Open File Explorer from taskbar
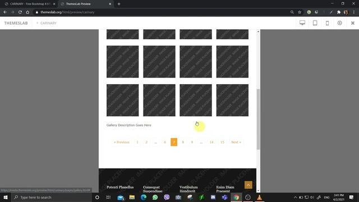This screenshot has width=359, height=202. [x=132, y=197]
